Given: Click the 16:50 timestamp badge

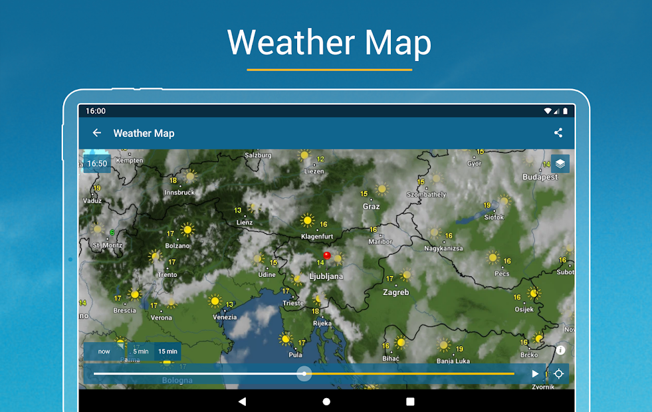Looking at the screenshot, I should click(96, 163).
